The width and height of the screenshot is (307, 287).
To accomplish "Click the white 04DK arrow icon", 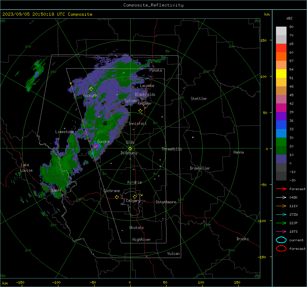I will point(281,197).
